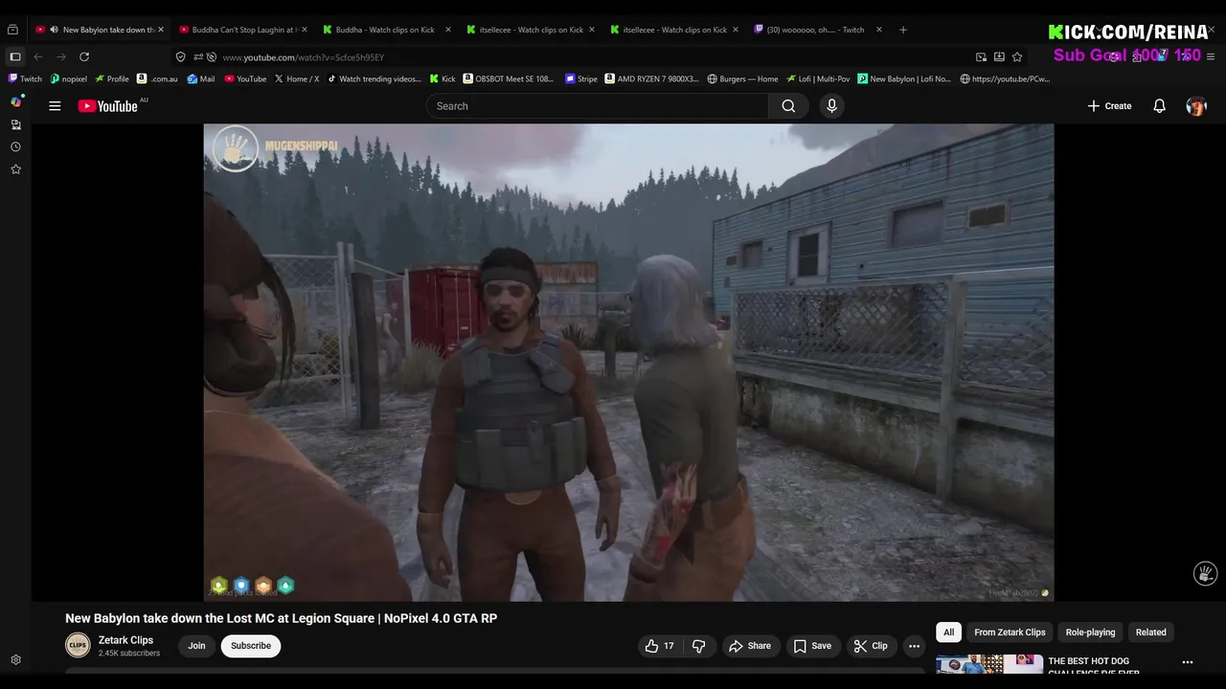The width and height of the screenshot is (1226, 689).
Task: Open the Zetark Clips channel name
Action: [x=125, y=640]
